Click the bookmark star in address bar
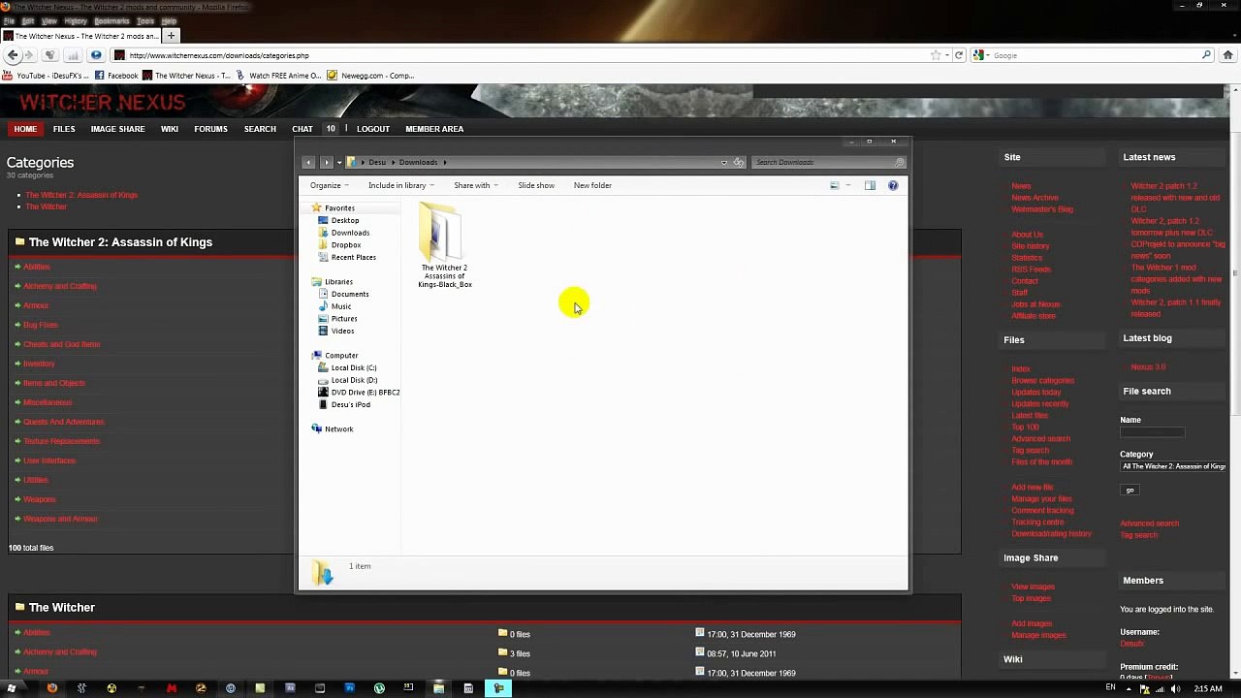 point(935,55)
